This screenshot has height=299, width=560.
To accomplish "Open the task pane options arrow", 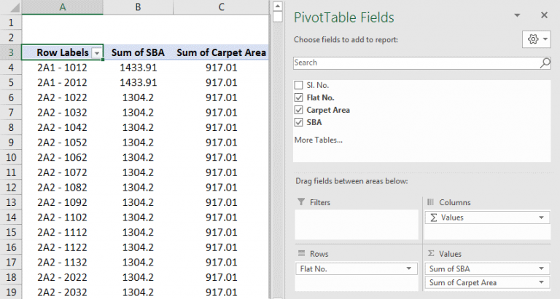I will click(517, 15).
